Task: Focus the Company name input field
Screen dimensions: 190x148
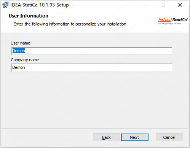Action: [x=92, y=68]
